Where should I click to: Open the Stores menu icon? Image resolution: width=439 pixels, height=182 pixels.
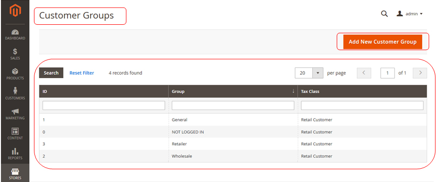tap(15, 173)
